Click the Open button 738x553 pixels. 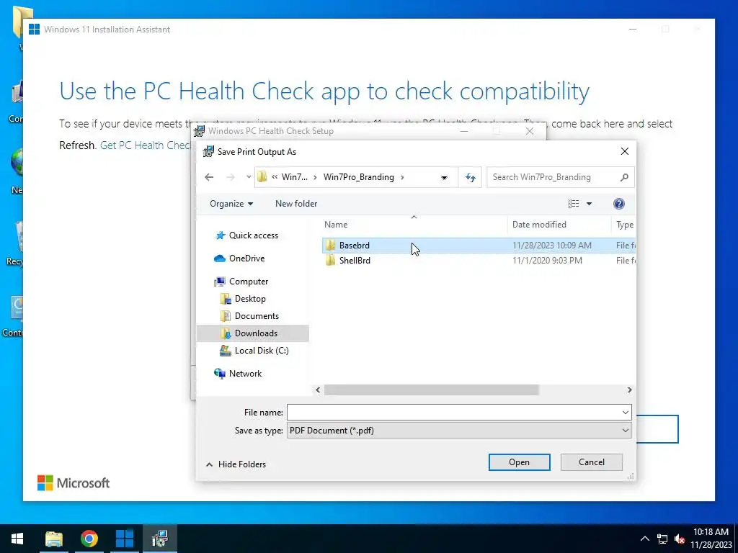[x=519, y=462]
